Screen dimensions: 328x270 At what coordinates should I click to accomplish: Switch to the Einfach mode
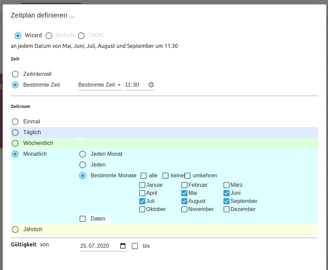tap(49, 35)
